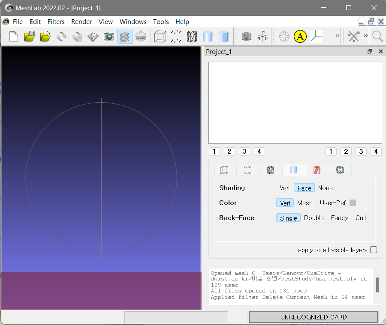Take a snapshot with the camera icon
This screenshot has width=386, height=325.
[109, 37]
